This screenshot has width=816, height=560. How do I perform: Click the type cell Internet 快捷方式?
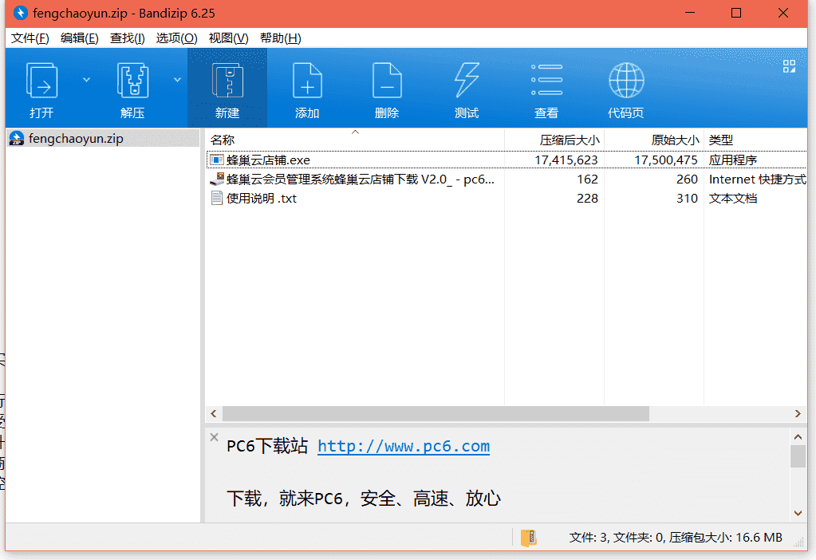click(x=758, y=179)
